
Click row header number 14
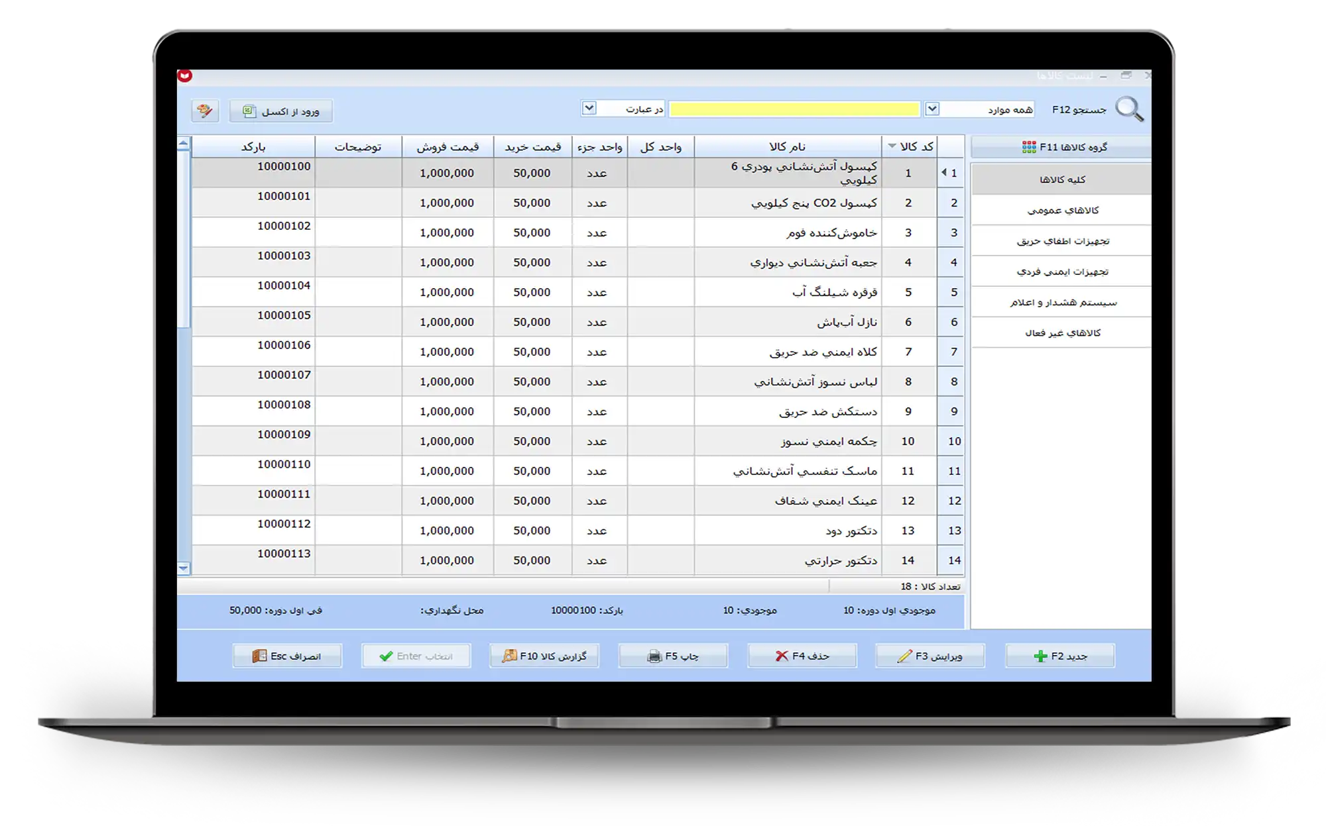pyautogui.click(x=951, y=560)
